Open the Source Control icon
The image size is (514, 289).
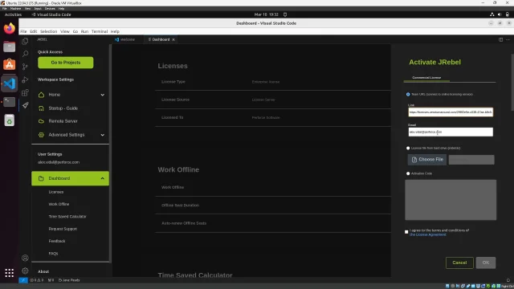click(25, 67)
